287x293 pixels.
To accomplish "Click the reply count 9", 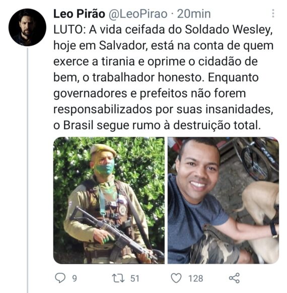I will point(75,278).
